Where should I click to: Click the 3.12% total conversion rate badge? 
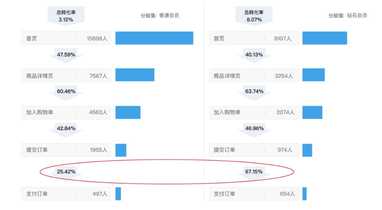click(66, 16)
